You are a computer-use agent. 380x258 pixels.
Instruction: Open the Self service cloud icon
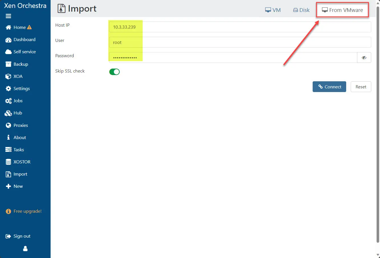(x=9, y=52)
